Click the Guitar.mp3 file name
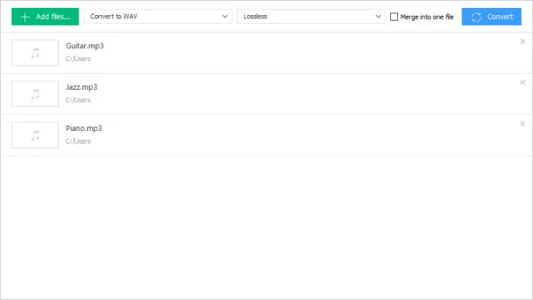533x300 pixels. pyautogui.click(x=85, y=46)
